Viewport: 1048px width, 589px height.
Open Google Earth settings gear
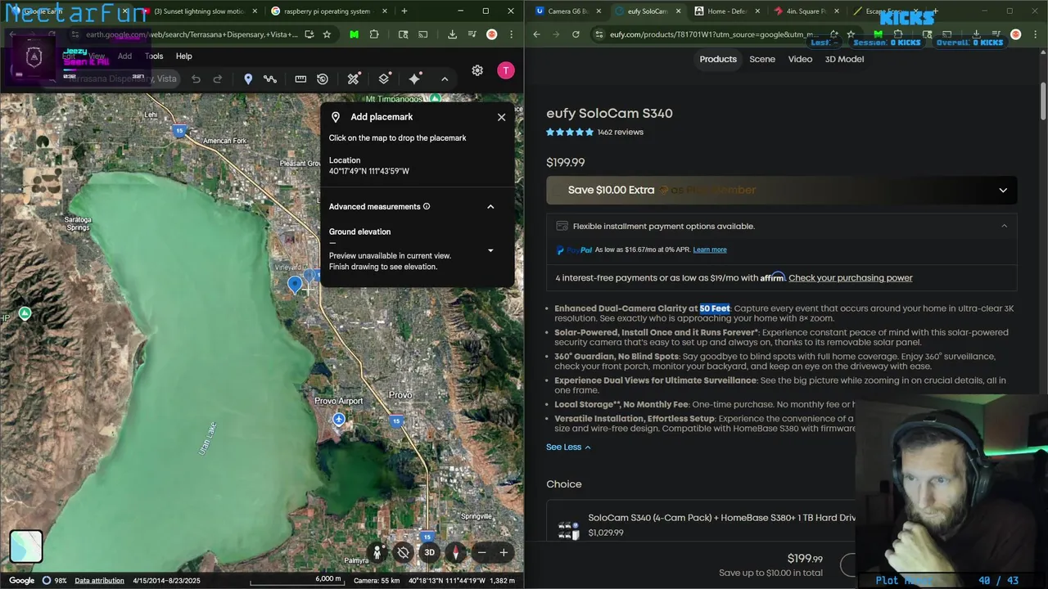[x=477, y=70]
